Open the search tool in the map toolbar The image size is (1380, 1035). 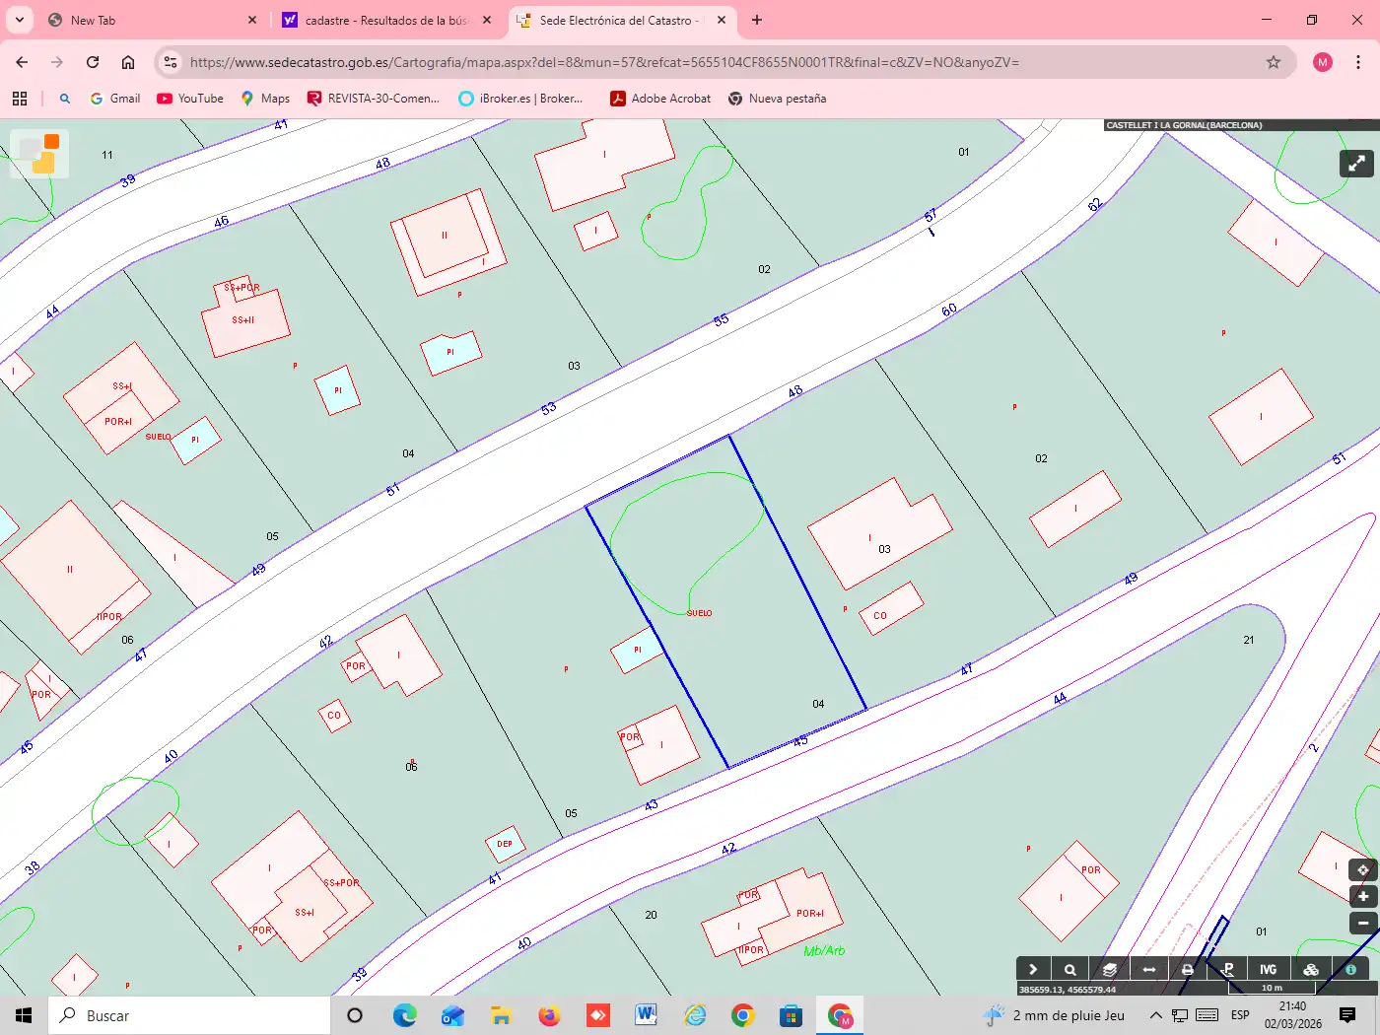1069,970
